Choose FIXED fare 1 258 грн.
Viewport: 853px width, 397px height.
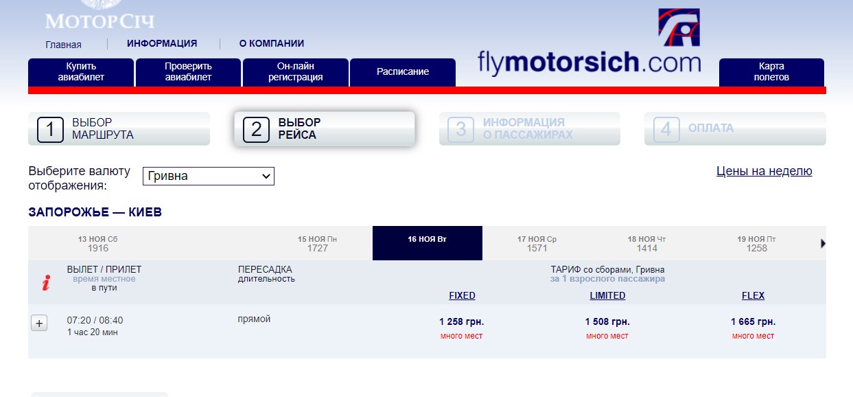coord(462,321)
